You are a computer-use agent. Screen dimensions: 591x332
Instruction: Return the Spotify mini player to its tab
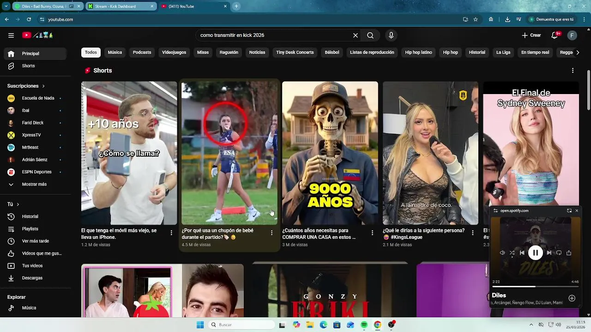(x=569, y=211)
